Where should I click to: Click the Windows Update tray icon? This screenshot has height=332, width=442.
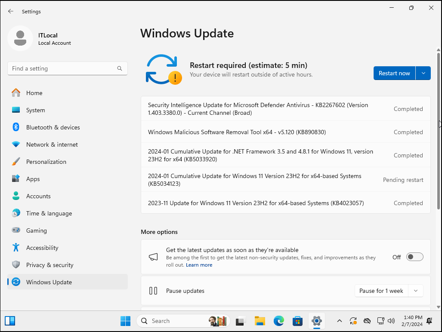tap(353, 321)
